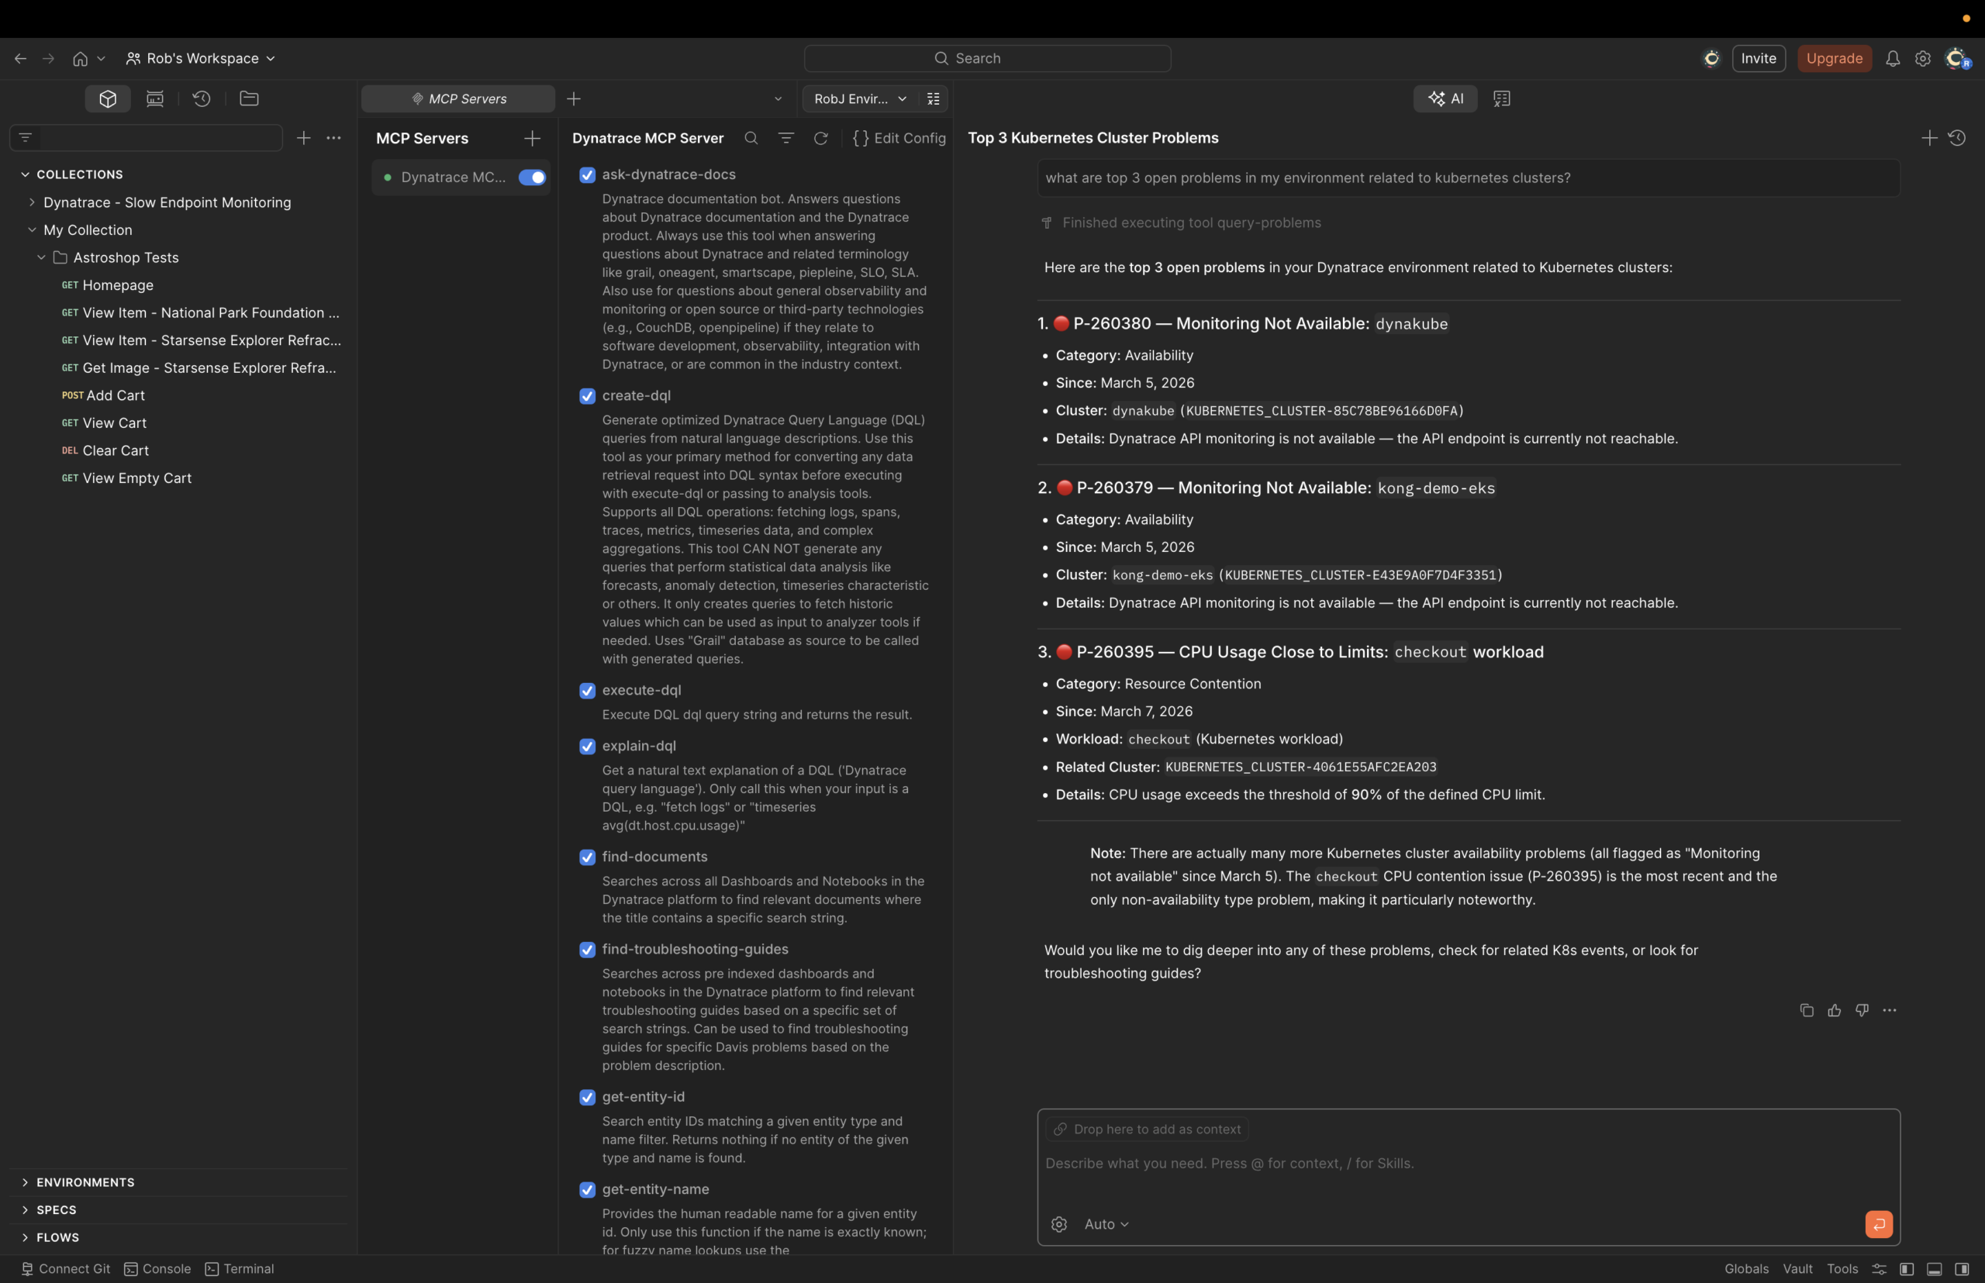Open the History view in the sidebar
The height and width of the screenshot is (1283, 1985).
coord(201,98)
